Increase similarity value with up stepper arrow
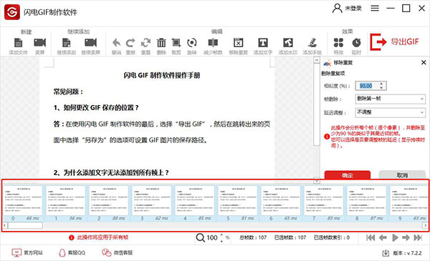430x261 pixels. pyautogui.click(x=381, y=84)
